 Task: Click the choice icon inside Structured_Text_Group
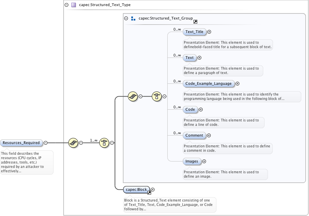point(157,96)
